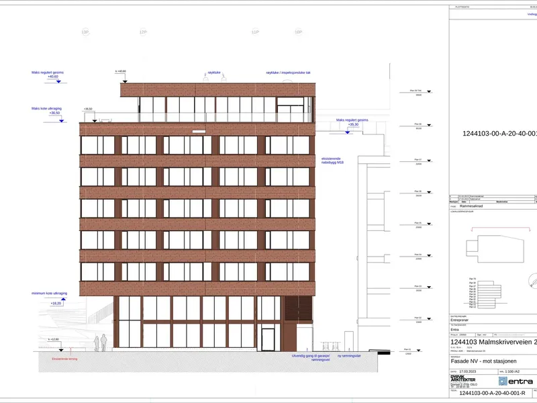Click the scale '1:100 /A2'
The height and width of the screenshot is (403, 537).
512,371
